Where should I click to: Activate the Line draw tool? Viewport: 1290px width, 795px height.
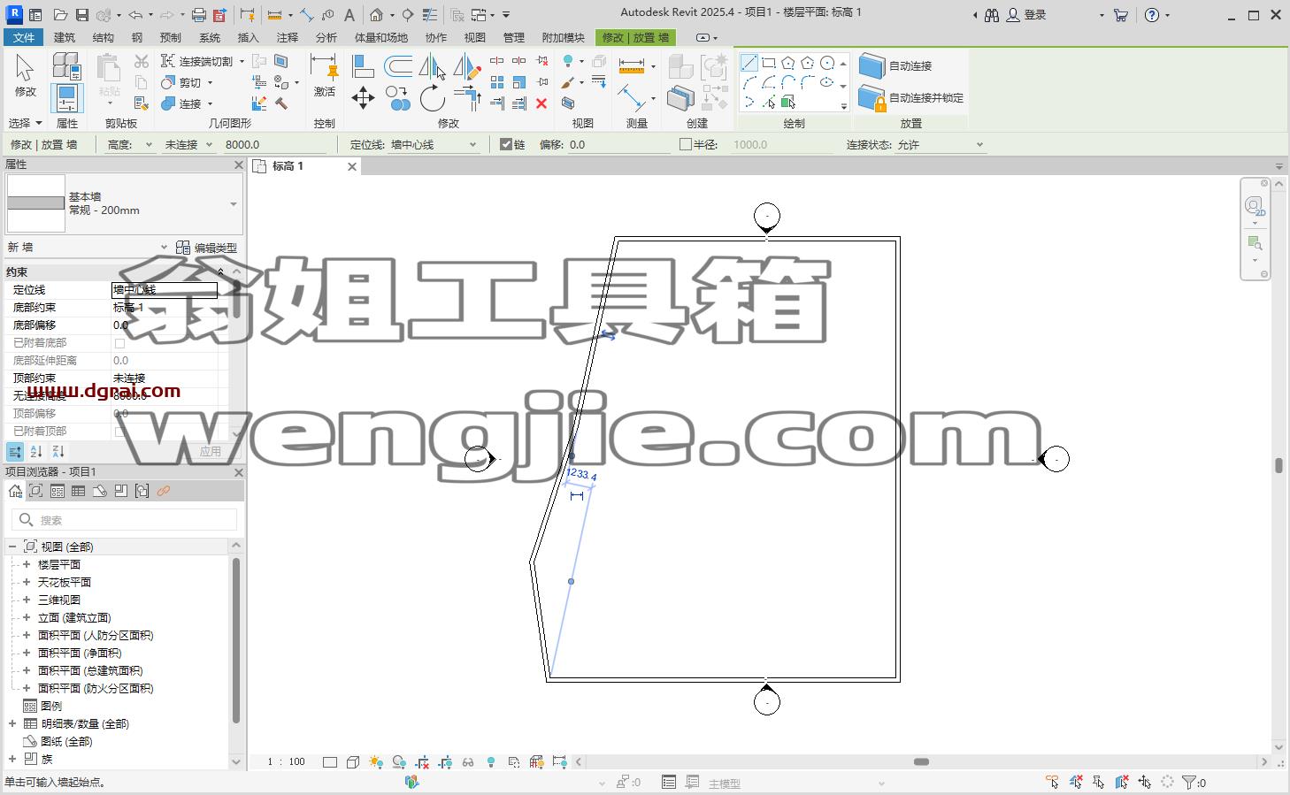[749, 63]
